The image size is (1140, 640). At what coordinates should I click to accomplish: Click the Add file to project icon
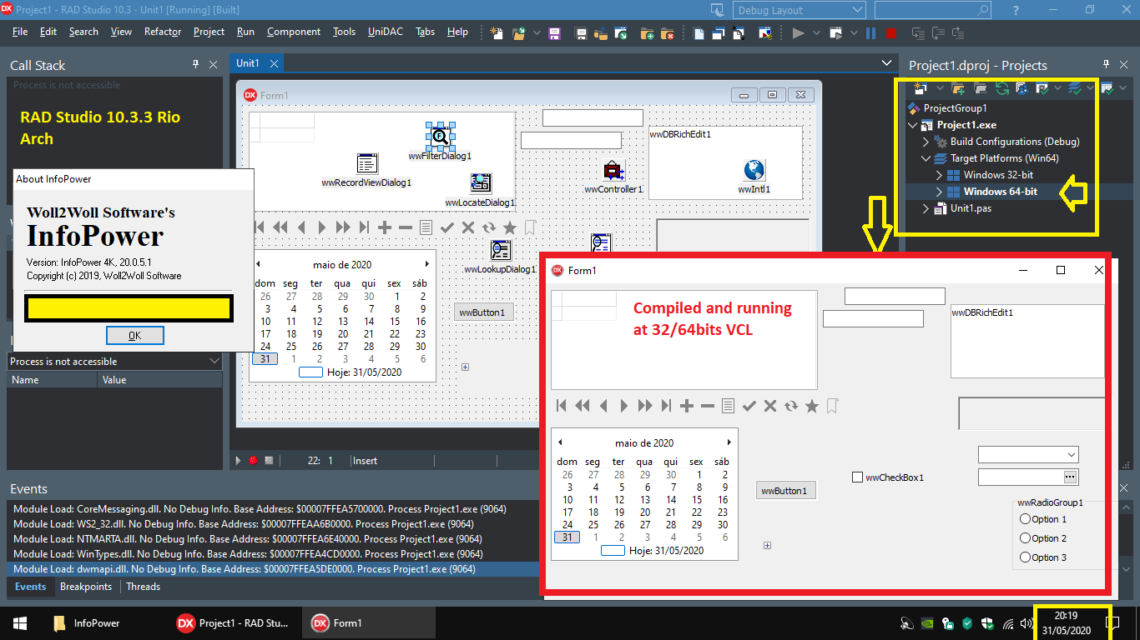coord(648,33)
